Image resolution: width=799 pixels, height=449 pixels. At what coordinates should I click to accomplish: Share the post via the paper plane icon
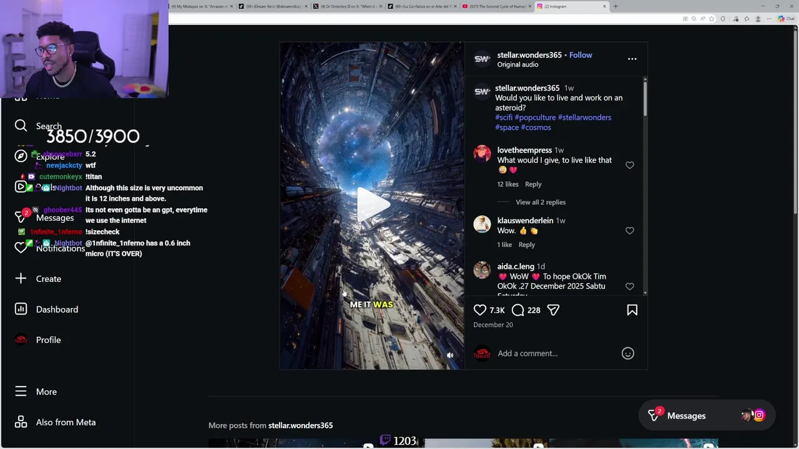click(553, 310)
